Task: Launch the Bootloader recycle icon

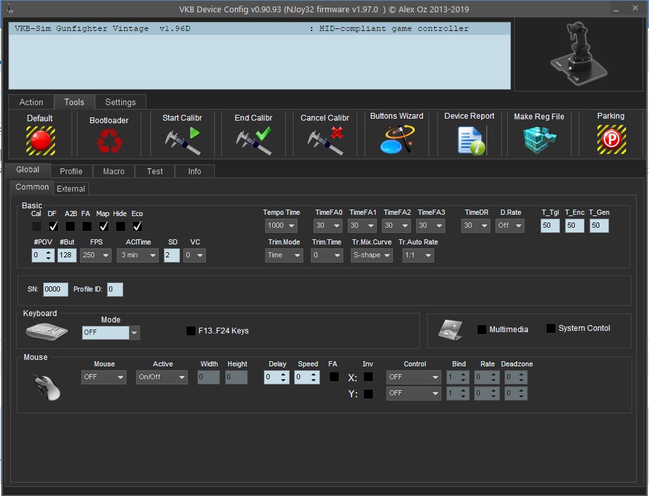Action: [109, 141]
